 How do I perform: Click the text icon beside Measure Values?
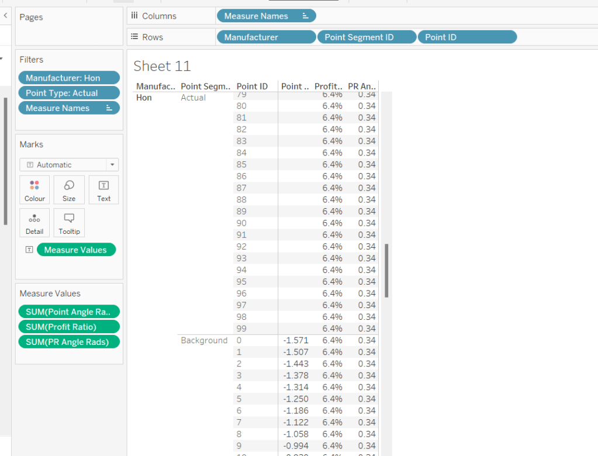(29, 250)
